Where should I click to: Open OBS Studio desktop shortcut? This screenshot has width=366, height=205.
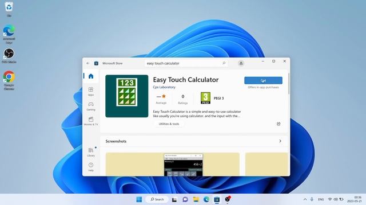point(9,56)
